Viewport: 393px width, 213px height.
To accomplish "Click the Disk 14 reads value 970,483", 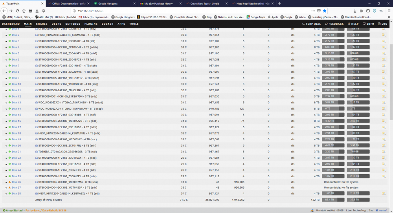I will click(x=214, y=109).
